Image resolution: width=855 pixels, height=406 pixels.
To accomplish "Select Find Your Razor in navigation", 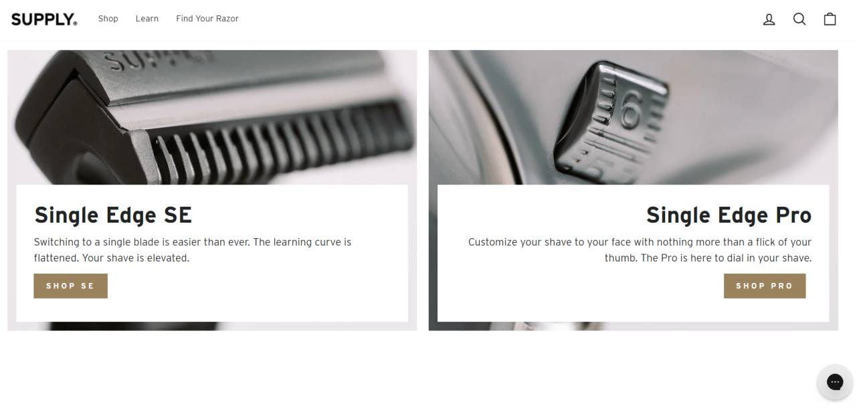I will (207, 19).
